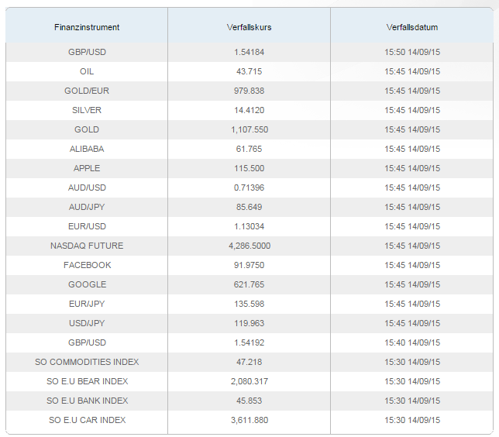Click the Verfallsdatum column header
The height and width of the screenshot is (437, 499).
[411, 27]
